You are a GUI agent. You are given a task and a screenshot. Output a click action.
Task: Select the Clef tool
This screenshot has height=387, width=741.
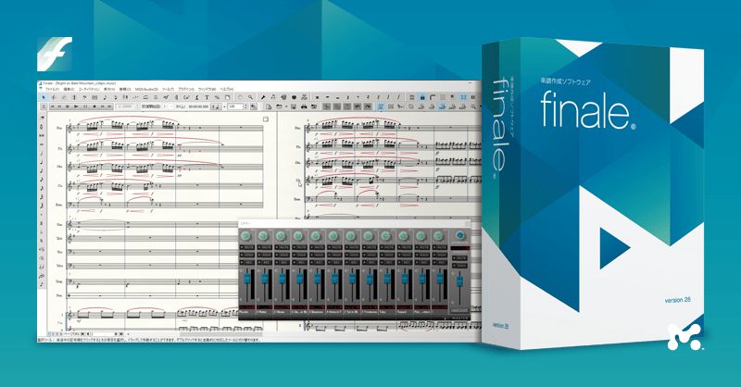pyautogui.click(x=84, y=97)
